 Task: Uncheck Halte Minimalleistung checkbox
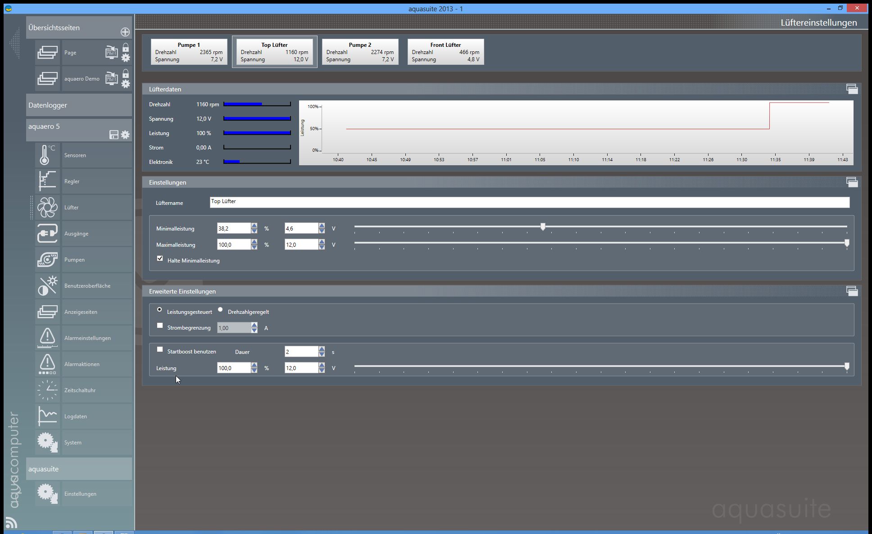click(160, 258)
